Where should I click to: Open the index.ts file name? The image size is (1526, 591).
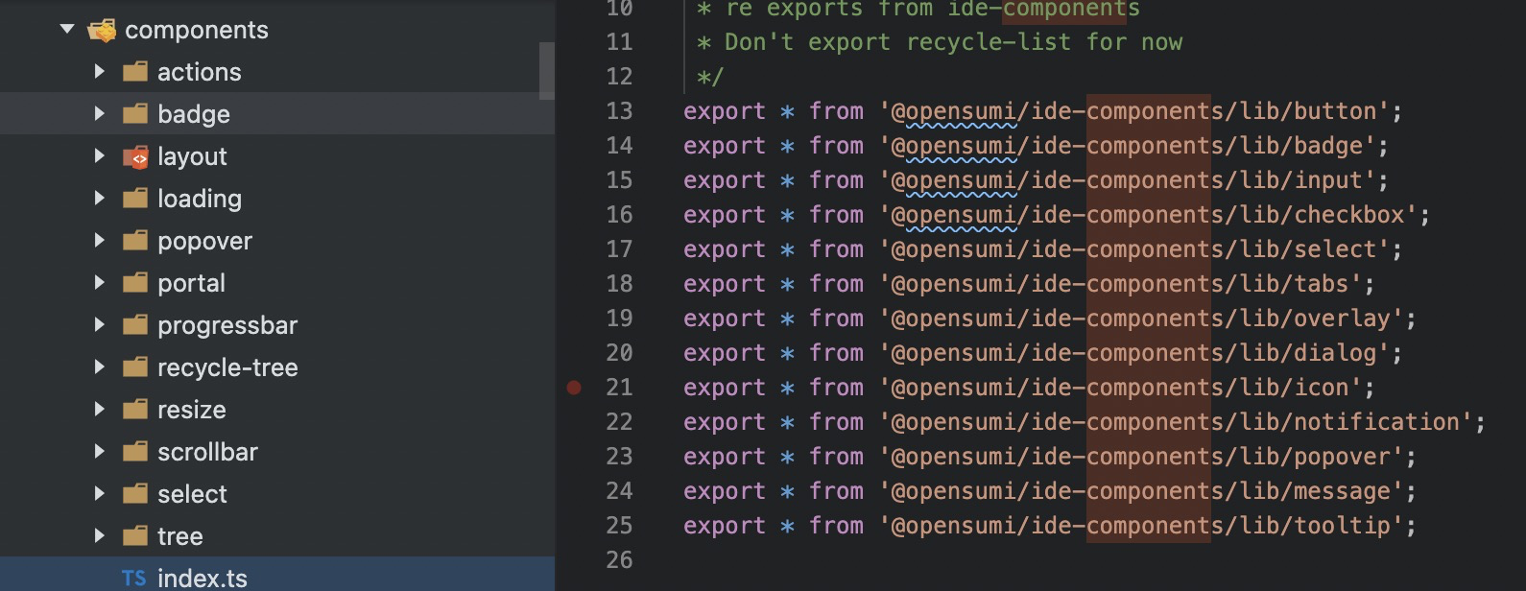[x=203, y=579]
